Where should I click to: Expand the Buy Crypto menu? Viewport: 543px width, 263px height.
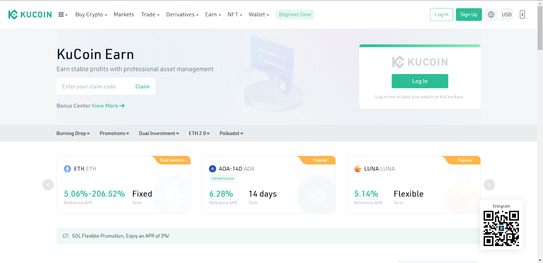pos(91,15)
